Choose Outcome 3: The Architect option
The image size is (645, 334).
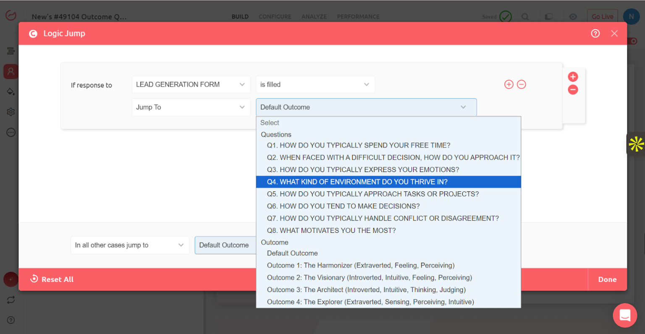[366, 290]
